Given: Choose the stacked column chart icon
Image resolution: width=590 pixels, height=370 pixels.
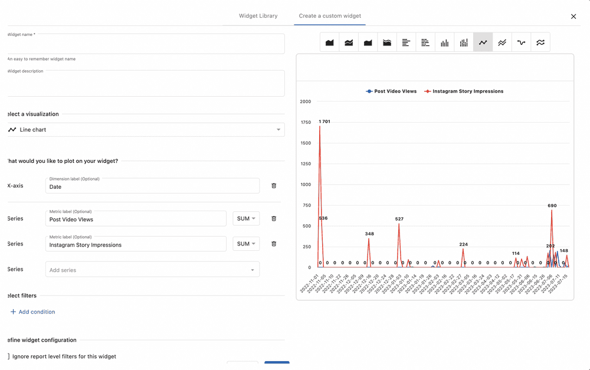Looking at the screenshot, I should pyautogui.click(x=464, y=42).
